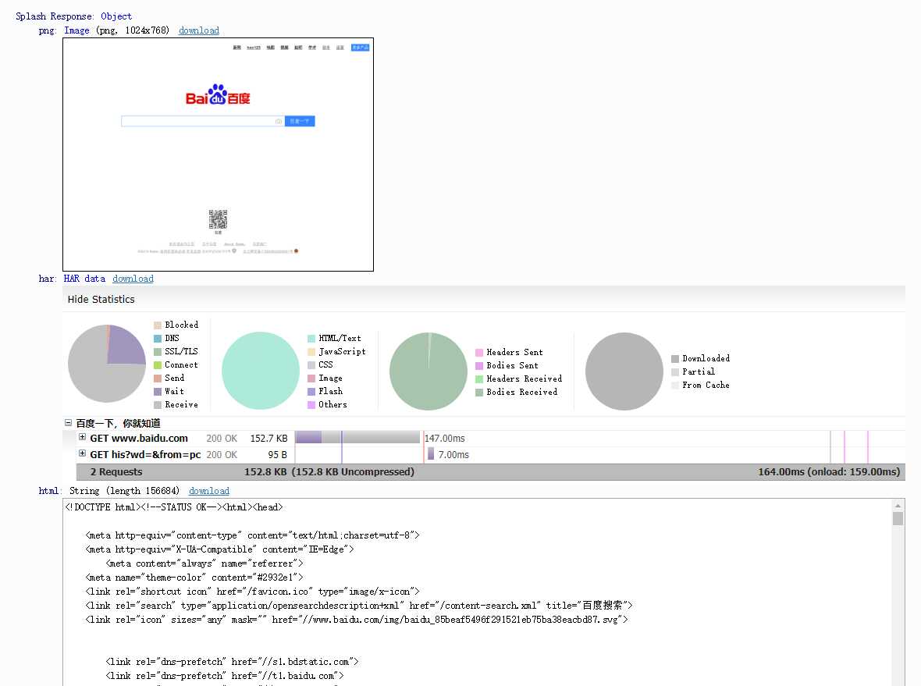
Task: Click the DOCTYPE line in html box
Action: pos(174,507)
